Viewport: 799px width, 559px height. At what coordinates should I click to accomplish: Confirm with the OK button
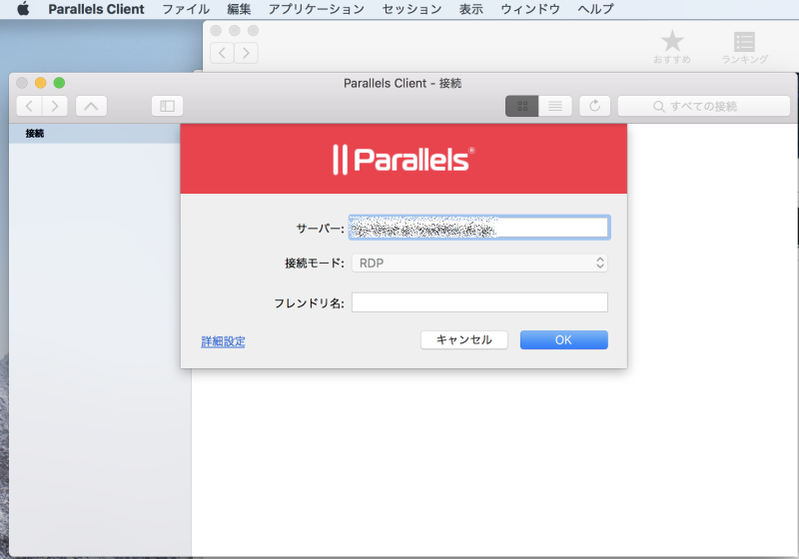563,340
